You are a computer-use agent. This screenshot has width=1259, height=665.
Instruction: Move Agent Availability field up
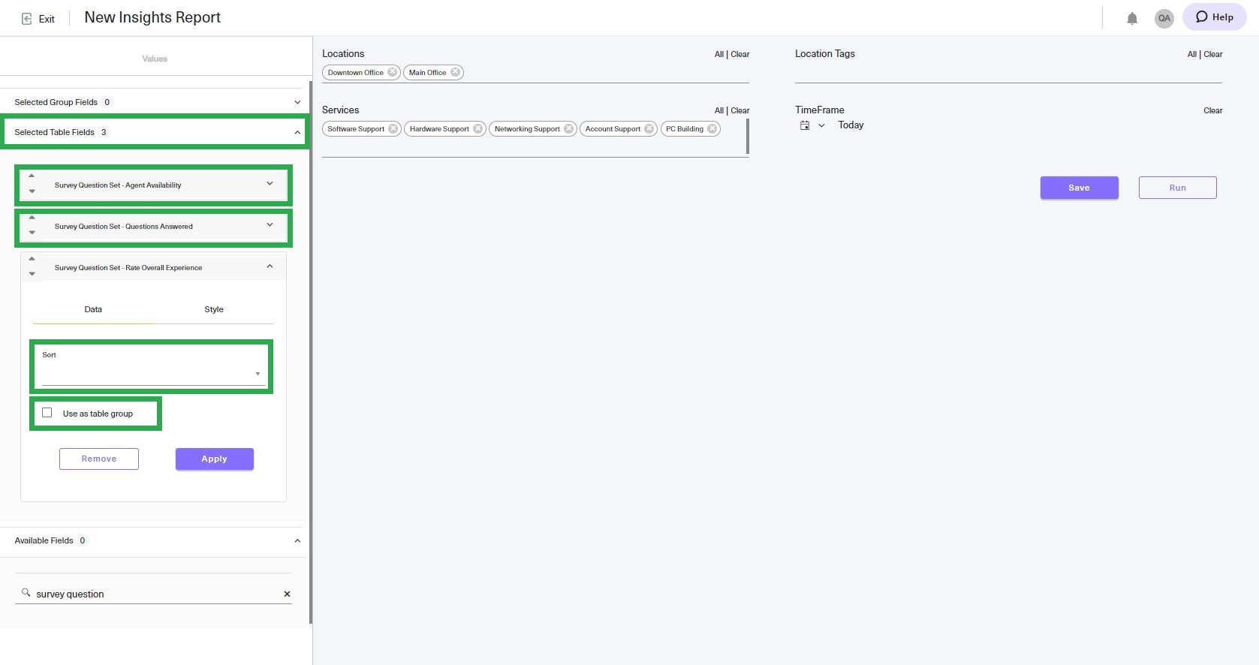point(32,176)
